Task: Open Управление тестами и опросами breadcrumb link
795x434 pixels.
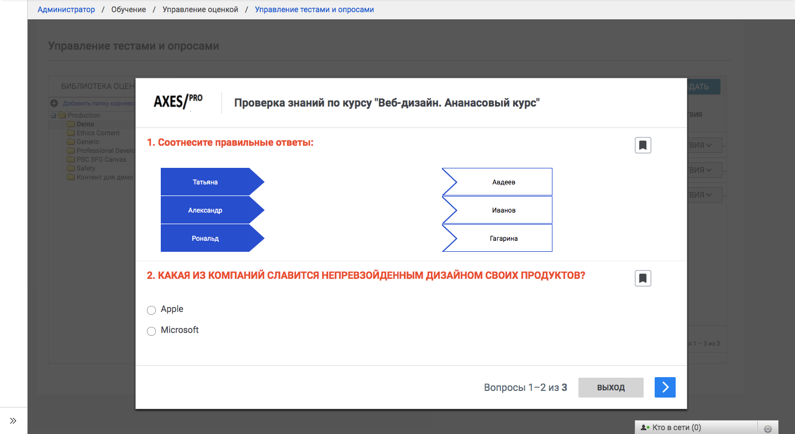Action: 314,9
